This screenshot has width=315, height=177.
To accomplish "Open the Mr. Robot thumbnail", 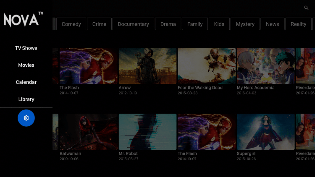I will click(x=147, y=132).
